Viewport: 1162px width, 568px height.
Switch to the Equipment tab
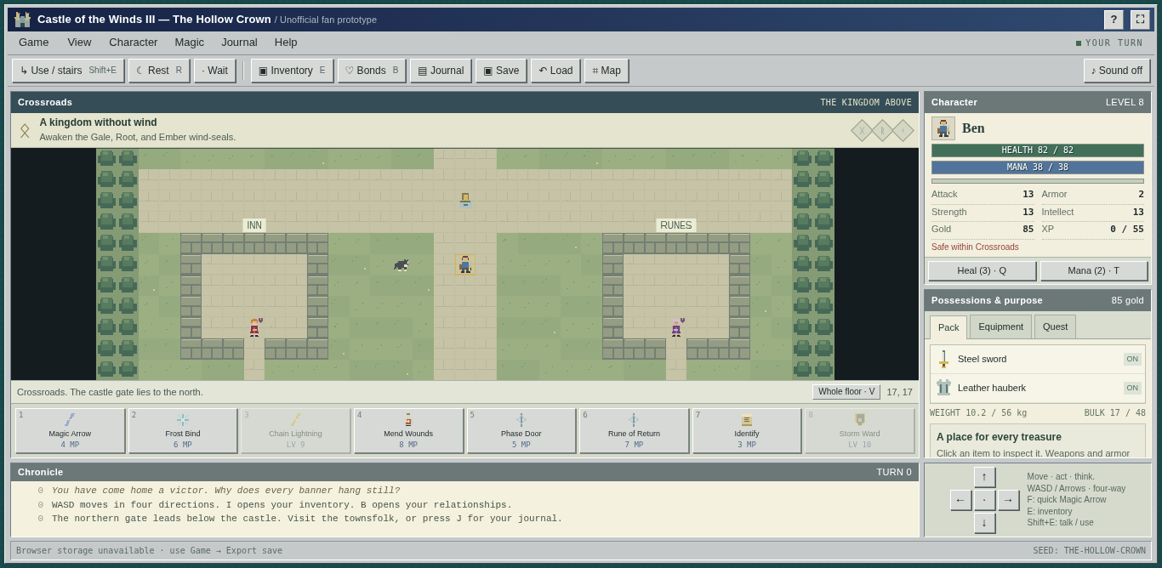coord(1000,327)
